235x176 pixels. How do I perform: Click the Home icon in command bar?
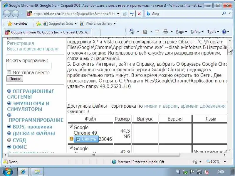(x=132, y=32)
